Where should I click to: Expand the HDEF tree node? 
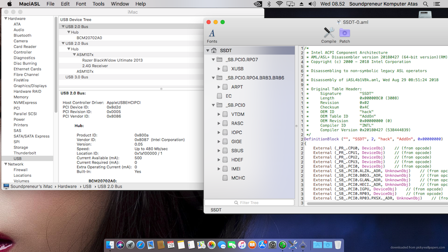click(x=219, y=160)
